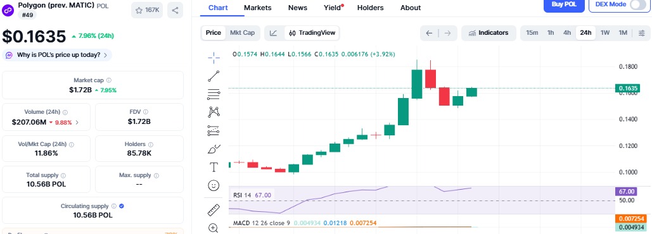652x234 pixels.
Task: Click the $1.72B Market cap value
Action: (80, 90)
